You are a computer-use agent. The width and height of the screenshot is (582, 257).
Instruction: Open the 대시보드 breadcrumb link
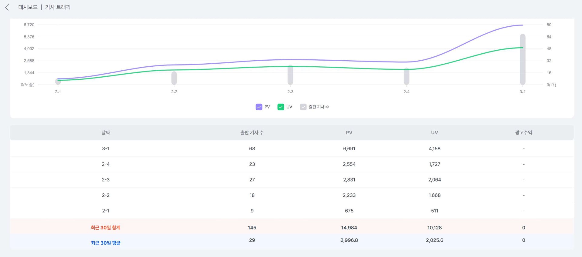pyautogui.click(x=28, y=7)
